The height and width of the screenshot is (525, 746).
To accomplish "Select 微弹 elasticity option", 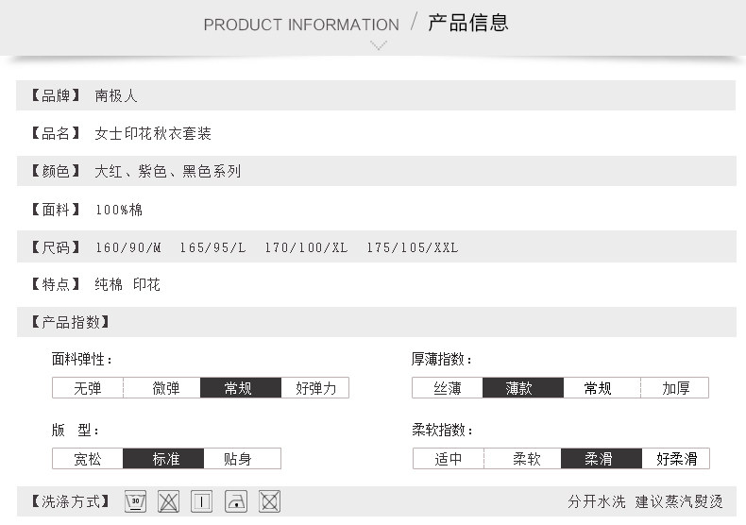I will pos(166,388).
